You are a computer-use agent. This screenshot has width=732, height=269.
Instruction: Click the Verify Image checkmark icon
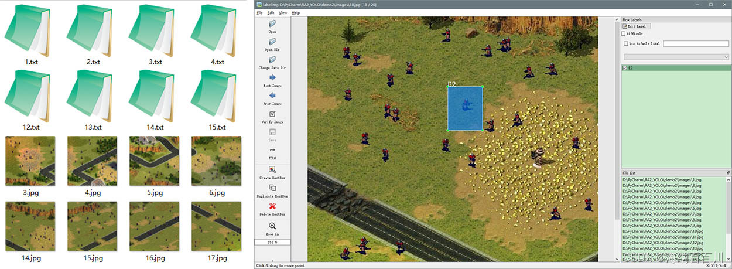(272, 114)
